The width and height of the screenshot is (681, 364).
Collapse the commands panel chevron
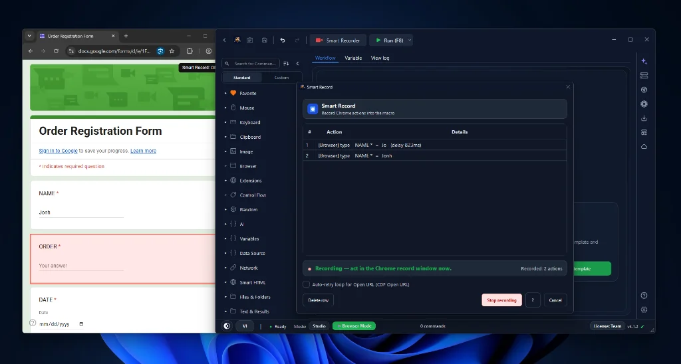[297, 63]
